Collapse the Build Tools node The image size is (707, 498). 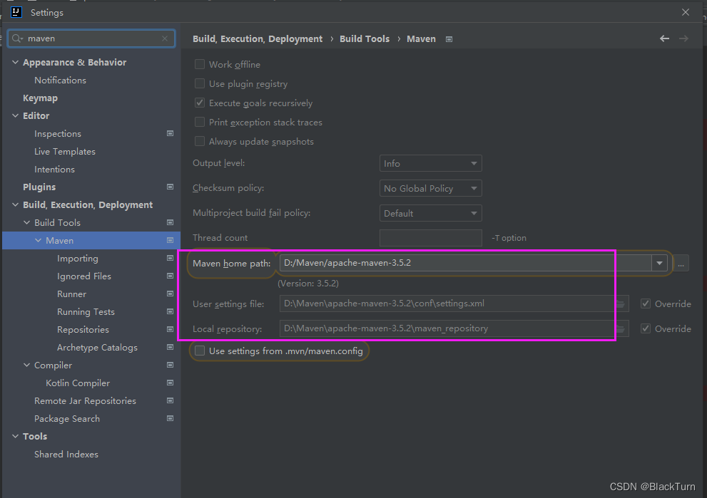(26, 222)
